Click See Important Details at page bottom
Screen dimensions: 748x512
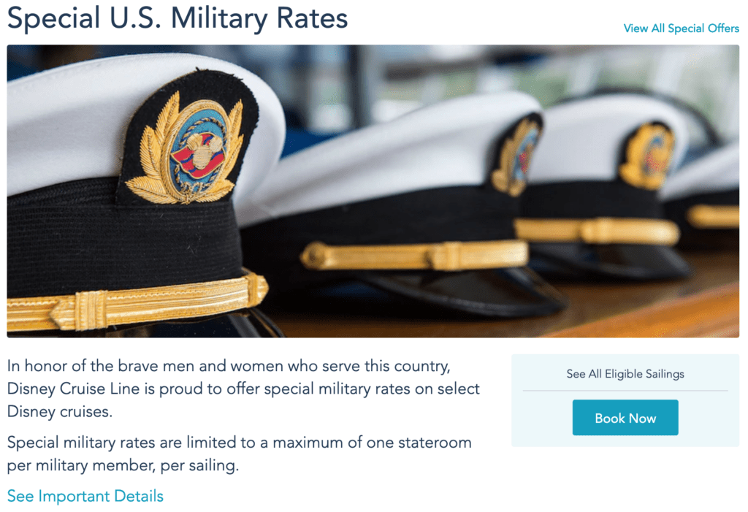point(85,496)
